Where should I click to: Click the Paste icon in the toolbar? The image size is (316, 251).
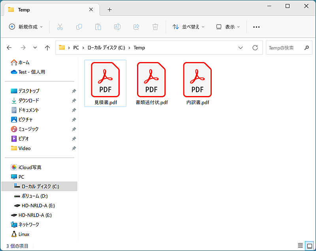tap(98, 27)
